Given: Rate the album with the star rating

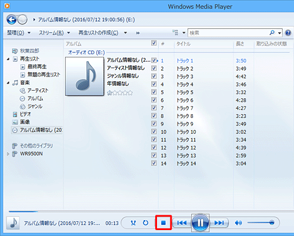Looking at the screenshot, I should pos(120,93).
